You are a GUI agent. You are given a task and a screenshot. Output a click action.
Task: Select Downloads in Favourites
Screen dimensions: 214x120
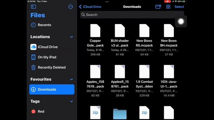pyautogui.click(x=52, y=89)
